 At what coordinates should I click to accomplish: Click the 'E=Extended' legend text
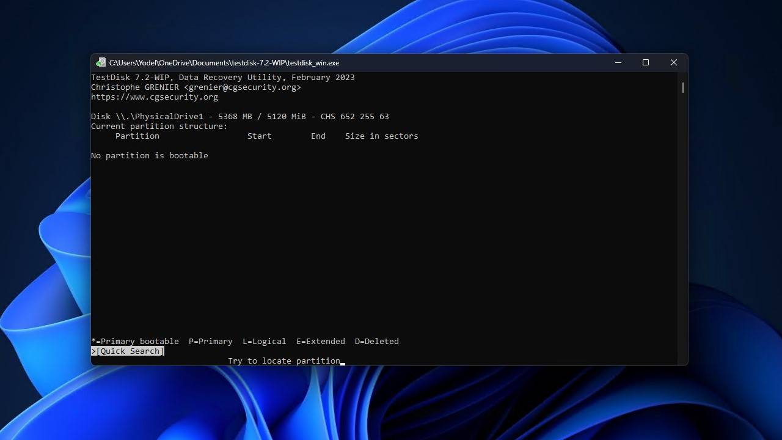[321, 342]
